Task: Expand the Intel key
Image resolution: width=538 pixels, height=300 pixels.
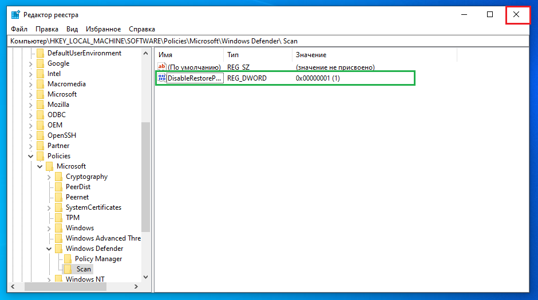Action: [x=30, y=74]
